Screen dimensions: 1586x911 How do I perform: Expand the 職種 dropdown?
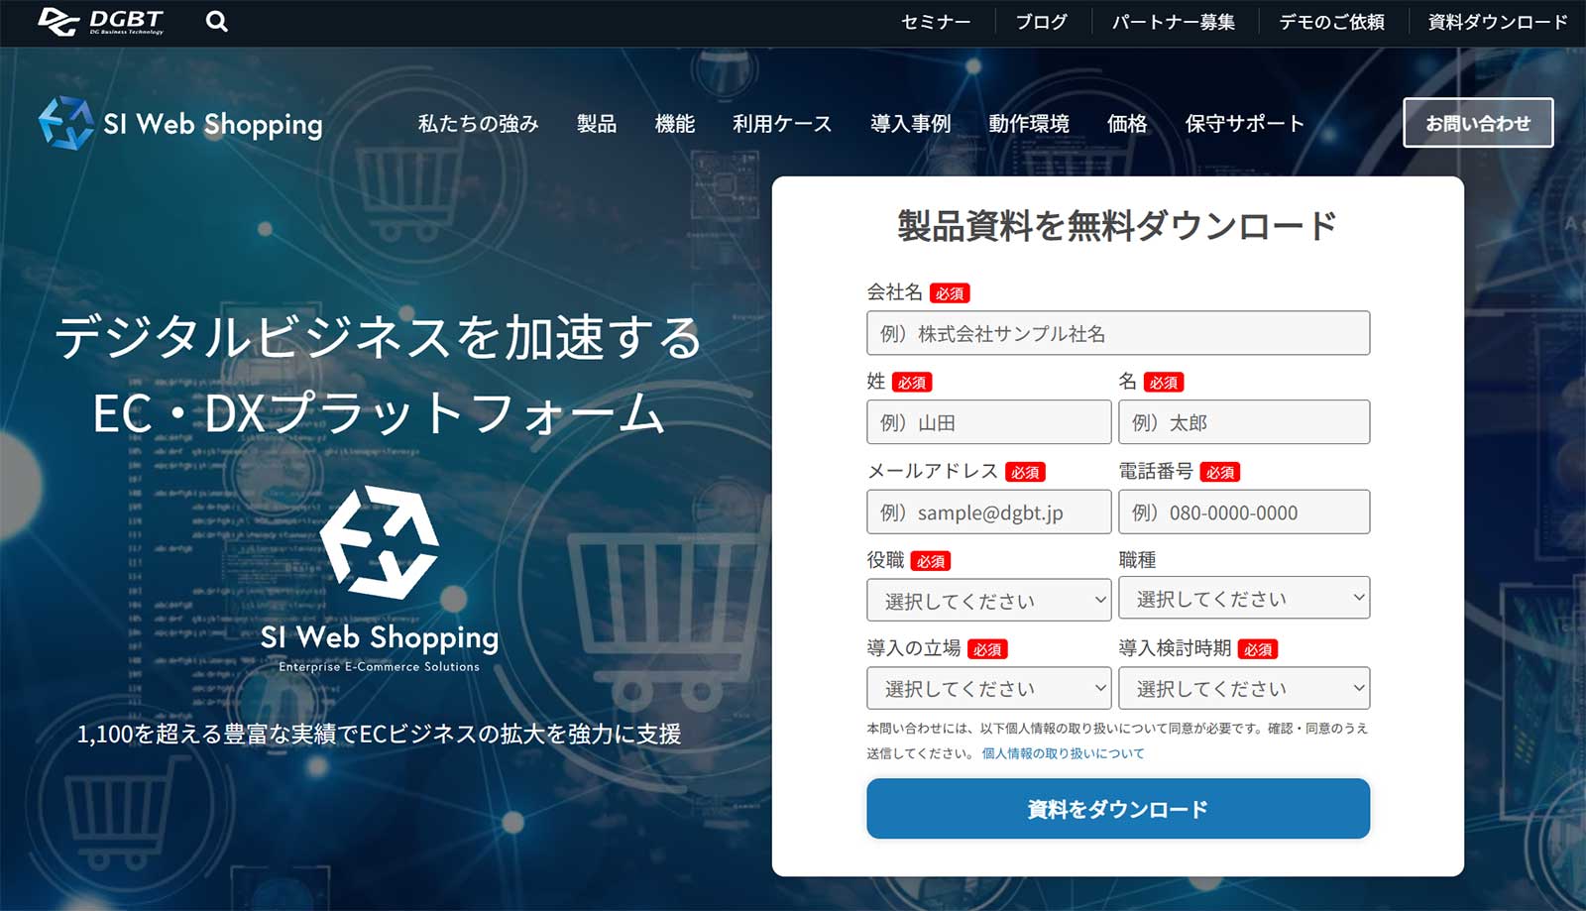(1244, 598)
